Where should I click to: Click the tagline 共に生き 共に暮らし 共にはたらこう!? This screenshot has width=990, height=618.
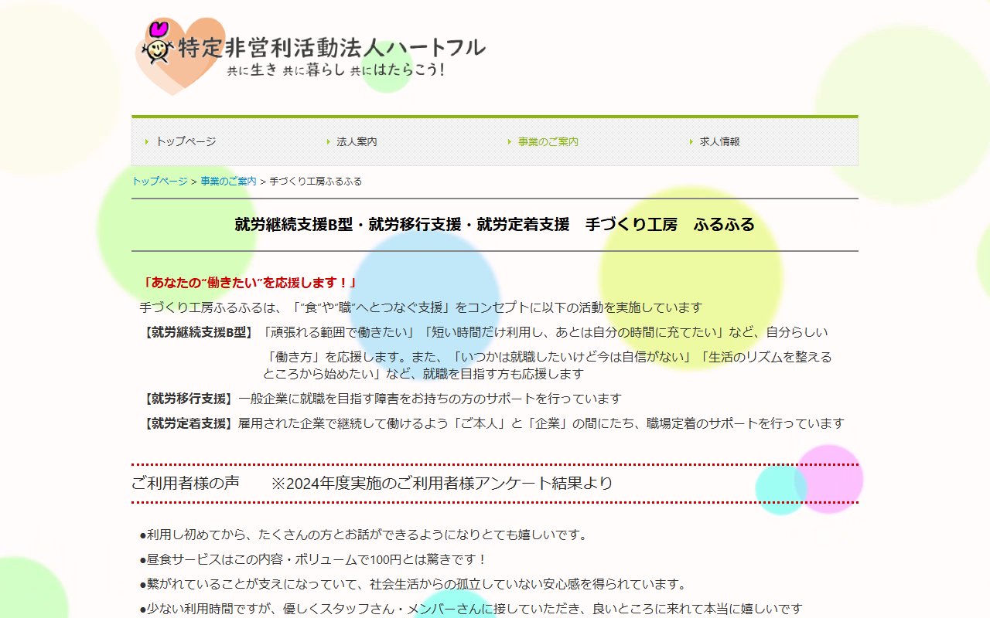[x=336, y=70]
